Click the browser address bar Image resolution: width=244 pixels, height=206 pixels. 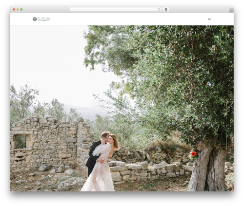[115, 9]
